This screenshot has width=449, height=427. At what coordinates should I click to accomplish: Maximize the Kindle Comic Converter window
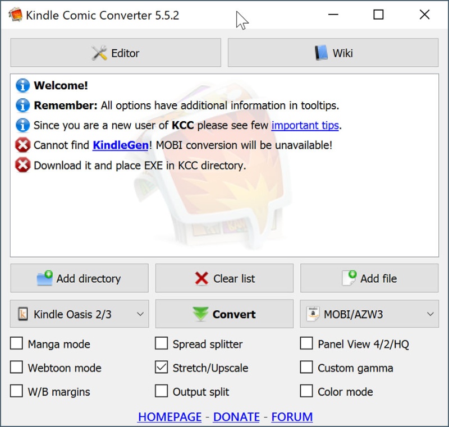coord(378,15)
